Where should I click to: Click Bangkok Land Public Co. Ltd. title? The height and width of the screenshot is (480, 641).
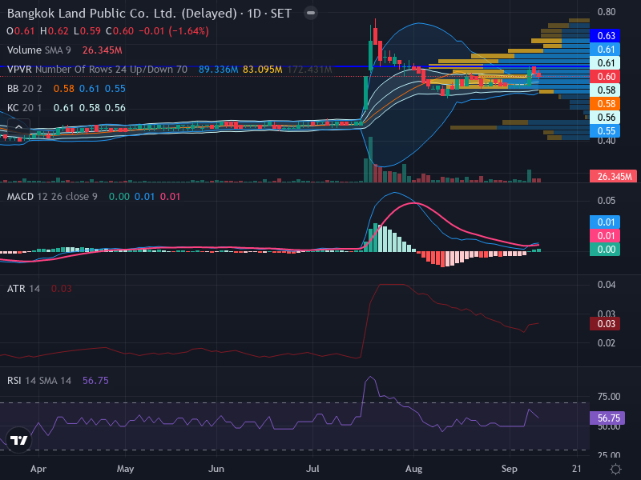coord(91,14)
